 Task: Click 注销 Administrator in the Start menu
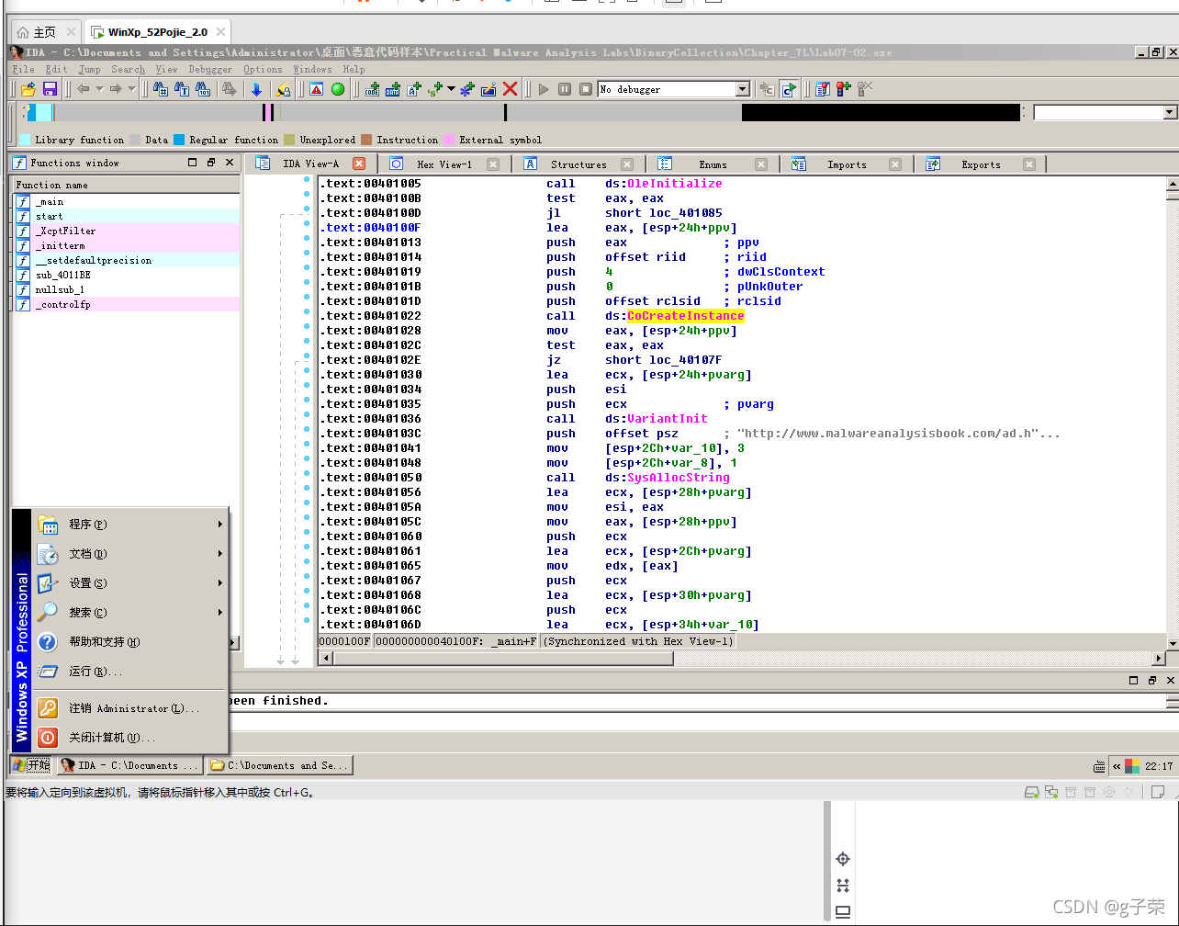[129, 708]
